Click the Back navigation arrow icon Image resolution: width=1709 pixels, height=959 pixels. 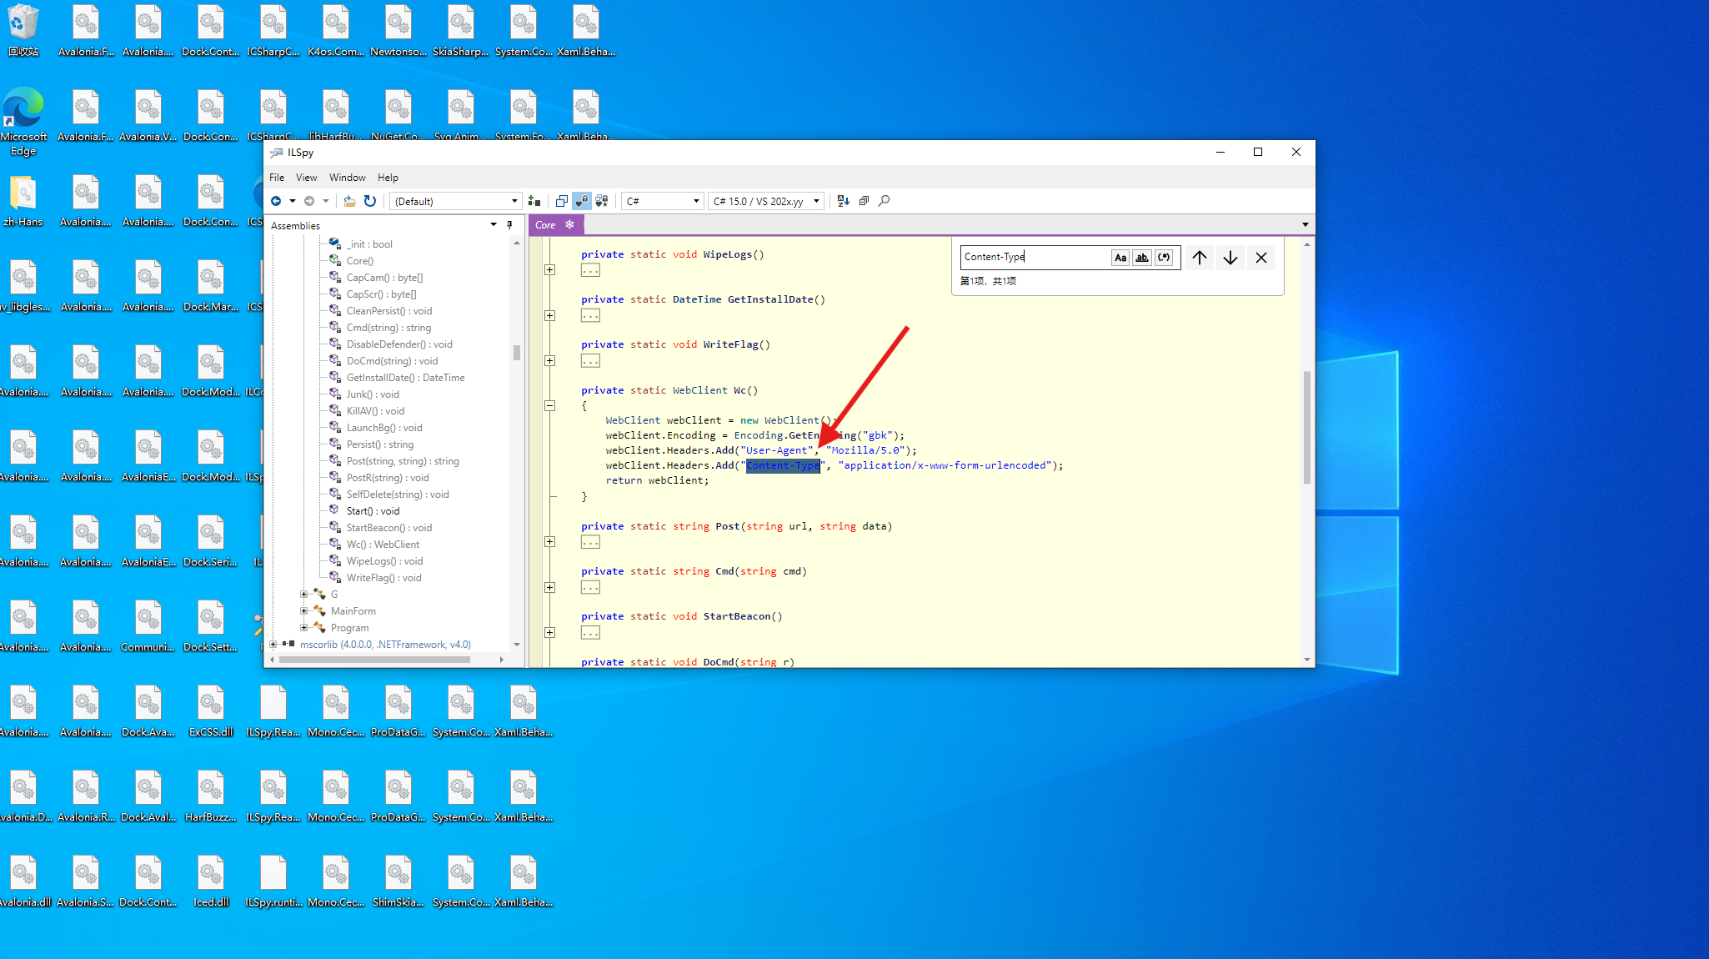point(276,201)
